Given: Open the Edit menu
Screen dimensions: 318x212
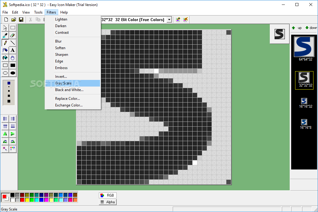Looking at the screenshot, I should (x=15, y=12).
